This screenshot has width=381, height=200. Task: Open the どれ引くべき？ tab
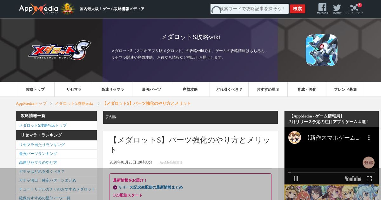[229, 90]
